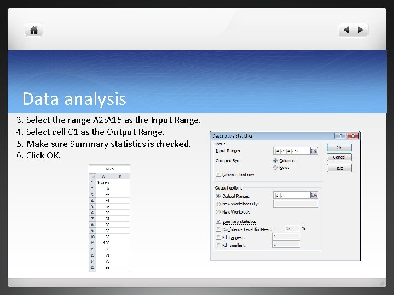This screenshot has width=394, height=295.
Task: Click step 5 text about Summary statistics
Action: coord(103,144)
